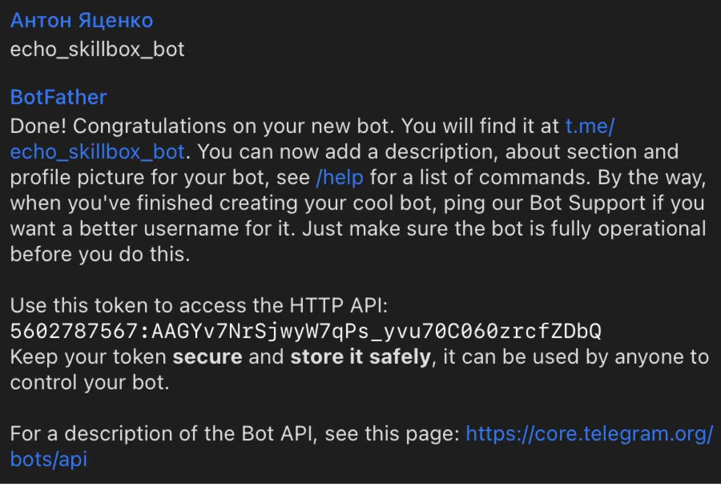The height and width of the screenshot is (484, 721).
Task: Click the /help command link
Action: [x=339, y=178]
